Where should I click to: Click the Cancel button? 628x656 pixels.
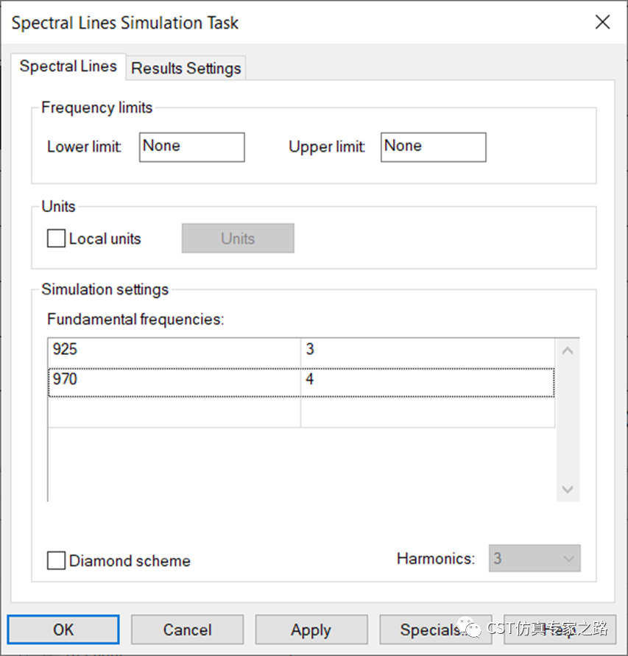point(187,630)
